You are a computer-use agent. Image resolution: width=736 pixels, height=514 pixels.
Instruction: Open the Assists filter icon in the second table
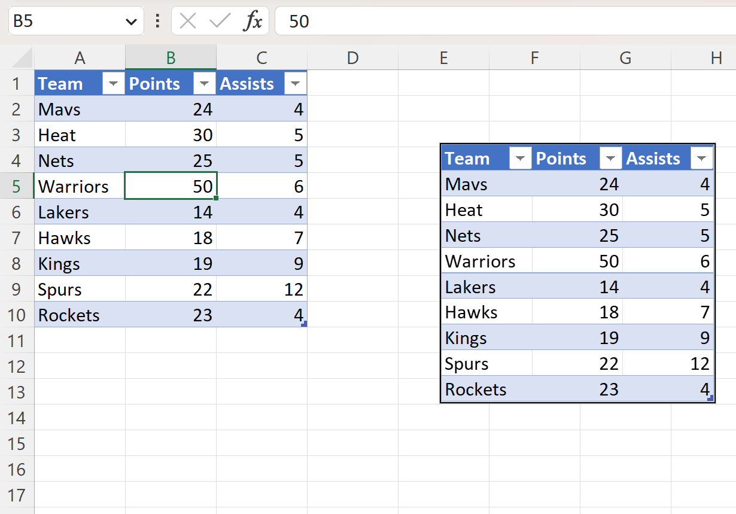pos(701,158)
